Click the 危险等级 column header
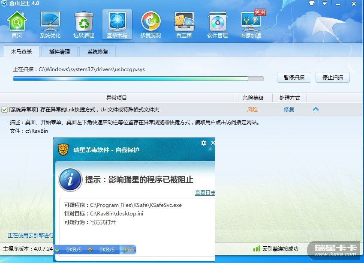The width and height of the screenshot is (364, 263). click(253, 98)
